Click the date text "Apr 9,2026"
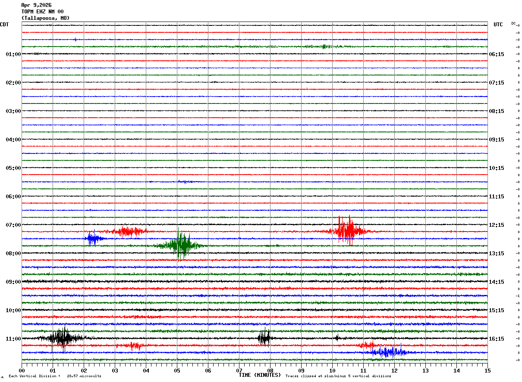 36,5
